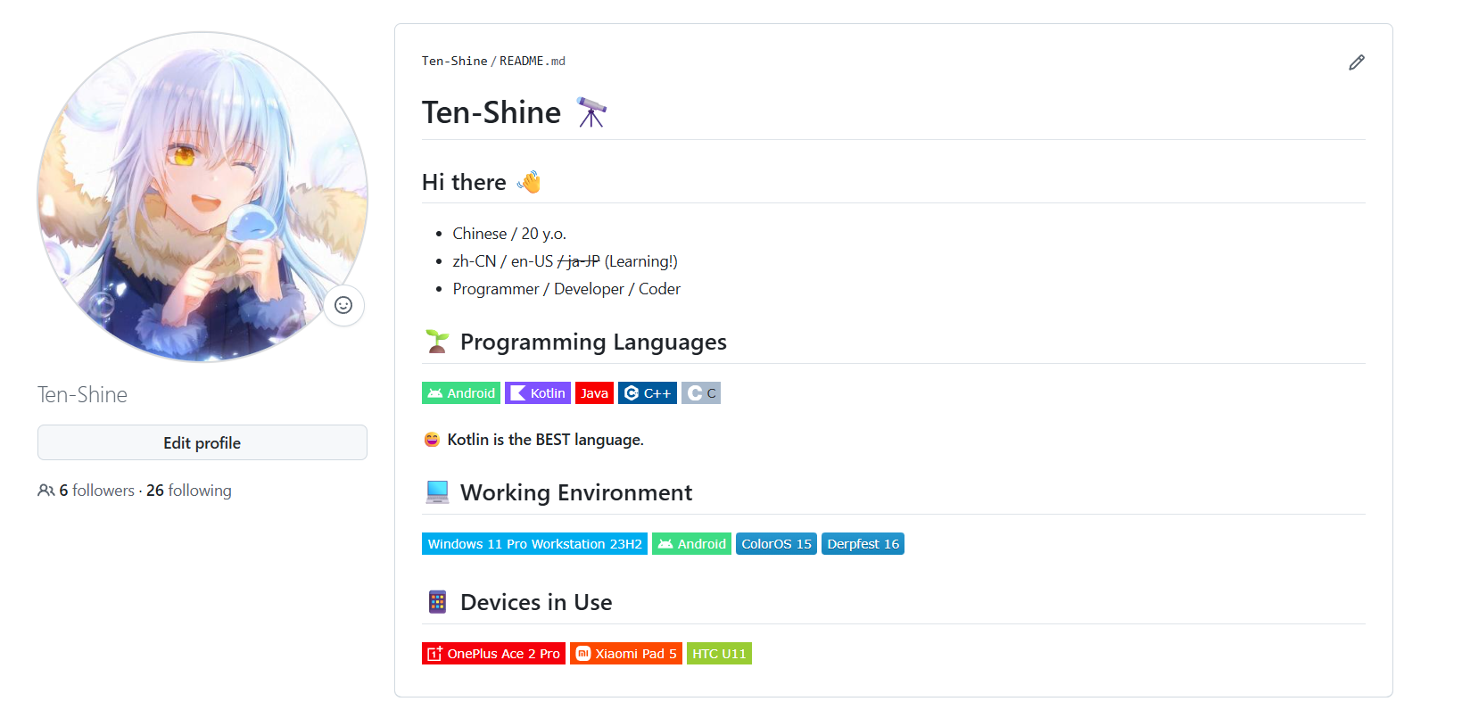1462x718 pixels.
Task: Click the Xiaomi Pad 5 badge
Action: 626,654
